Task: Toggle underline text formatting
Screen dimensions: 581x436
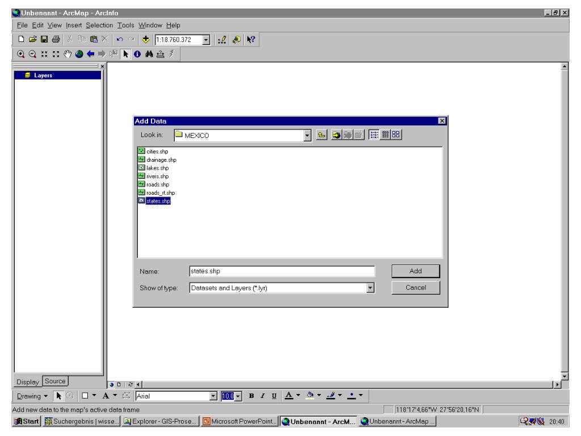Action: tap(274, 396)
